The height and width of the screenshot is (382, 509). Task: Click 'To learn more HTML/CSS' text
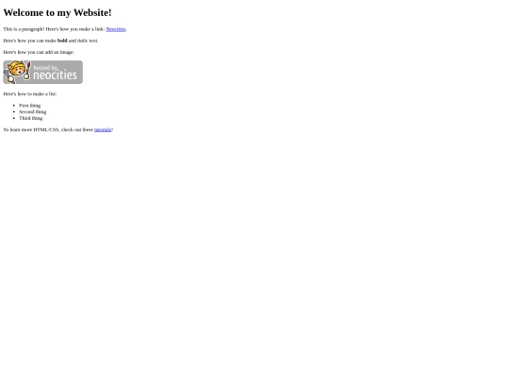31,129
